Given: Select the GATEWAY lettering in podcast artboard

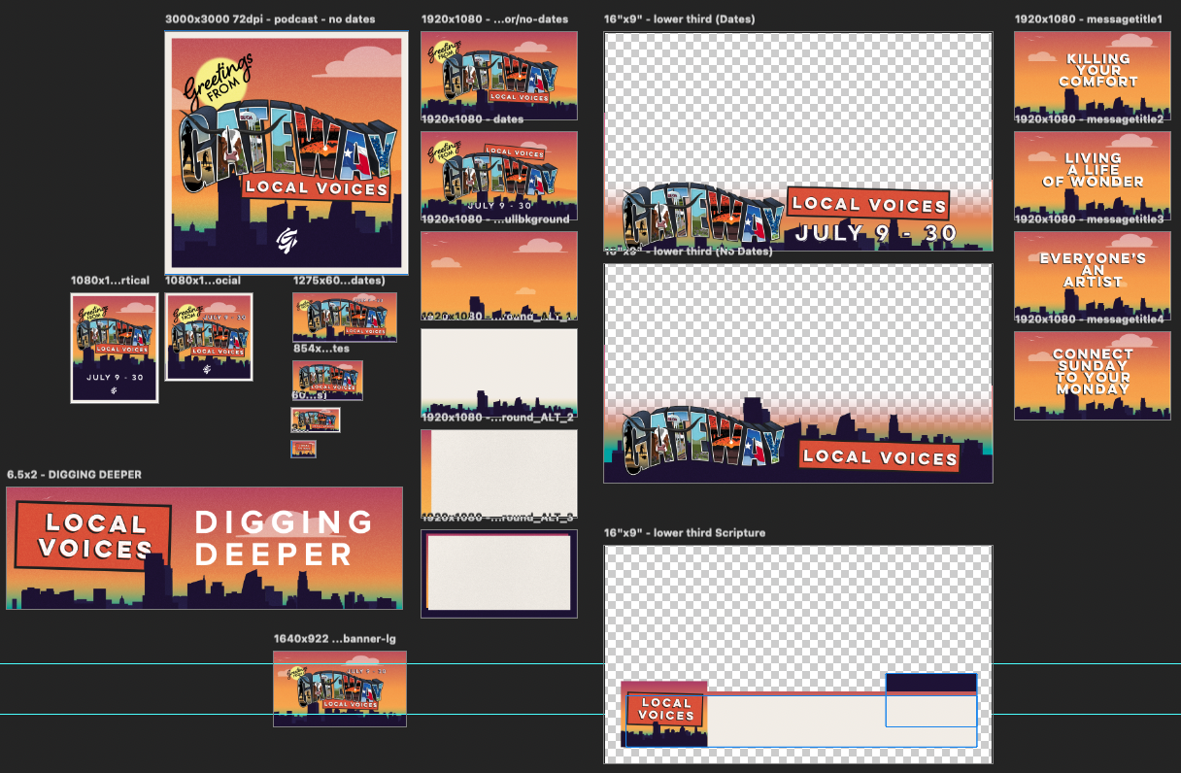Looking at the screenshot, I should 288,148.
